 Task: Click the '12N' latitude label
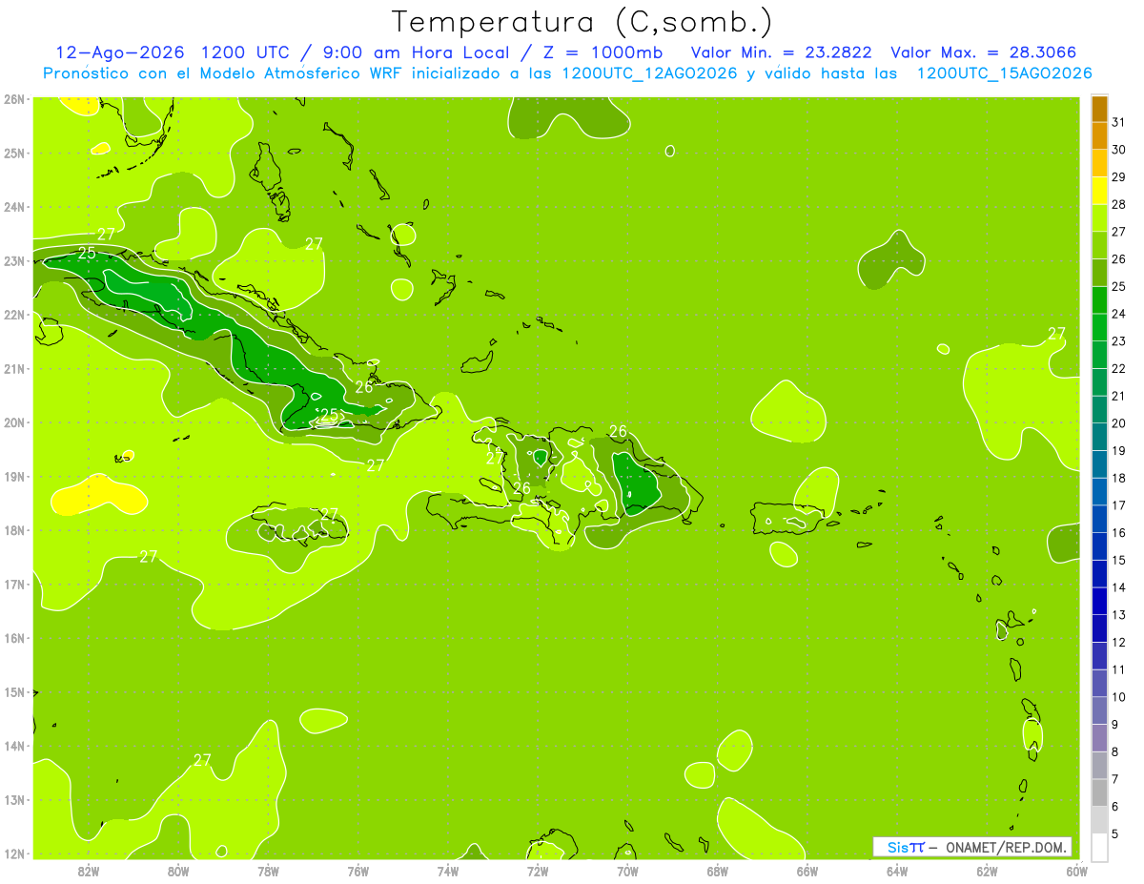pyautogui.click(x=13, y=853)
